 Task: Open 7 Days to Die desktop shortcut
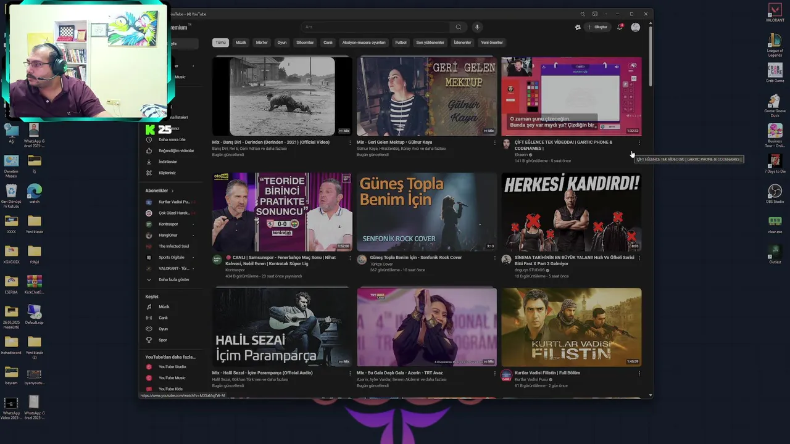[x=775, y=163]
